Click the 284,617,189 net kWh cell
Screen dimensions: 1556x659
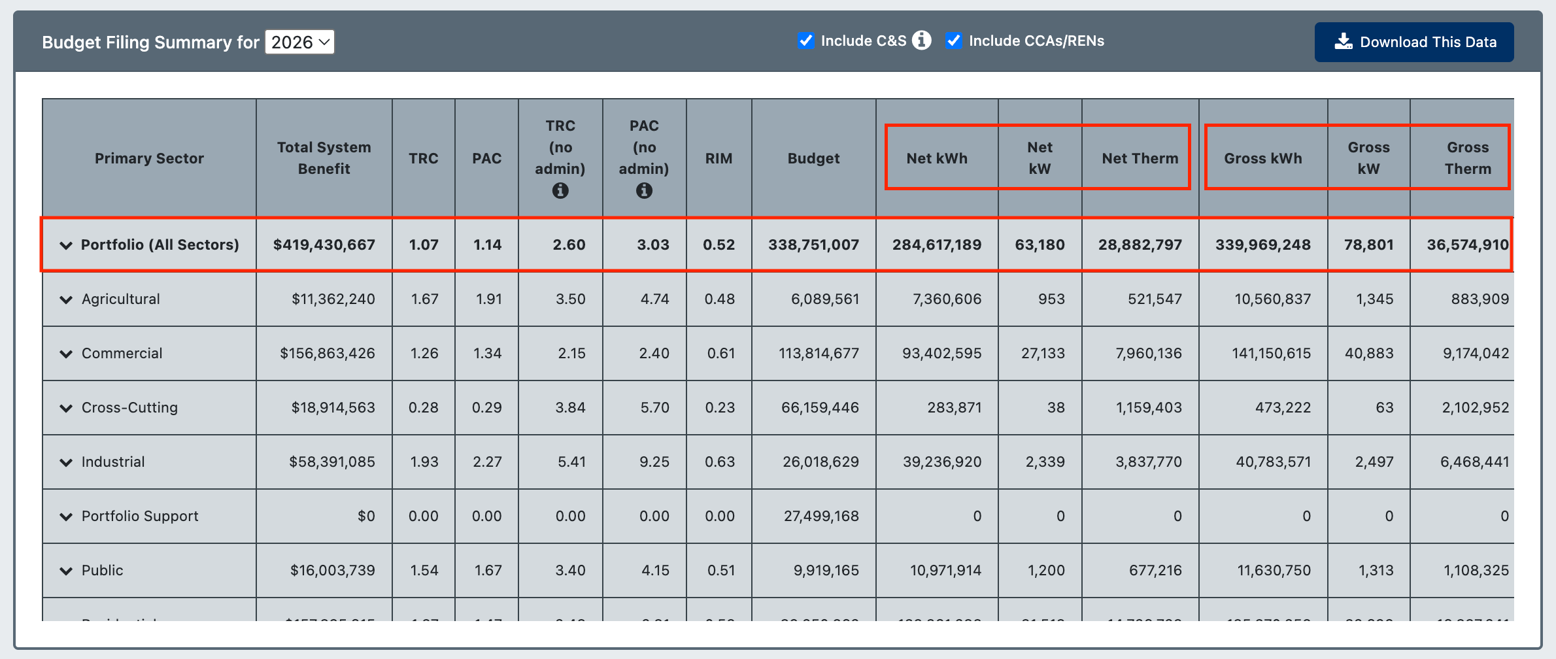click(x=937, y=245)
